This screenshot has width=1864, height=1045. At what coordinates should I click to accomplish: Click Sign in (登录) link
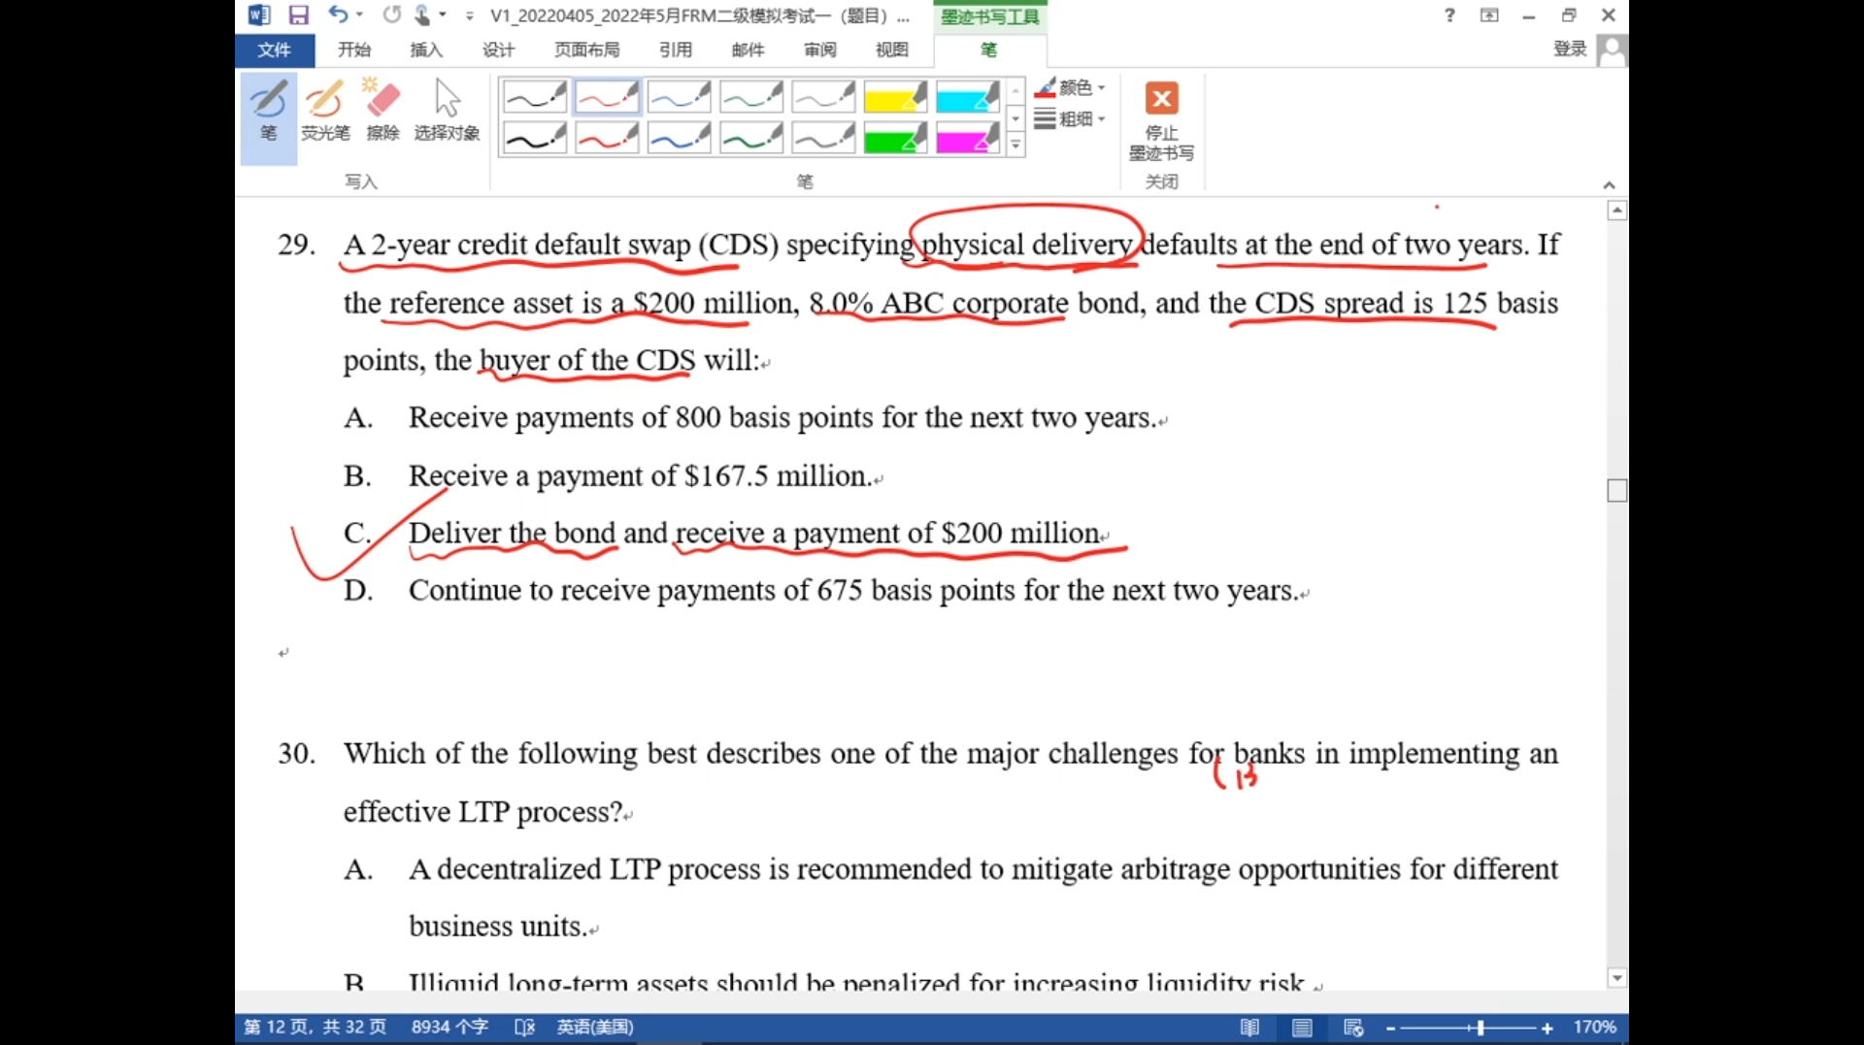[1569, 49]
